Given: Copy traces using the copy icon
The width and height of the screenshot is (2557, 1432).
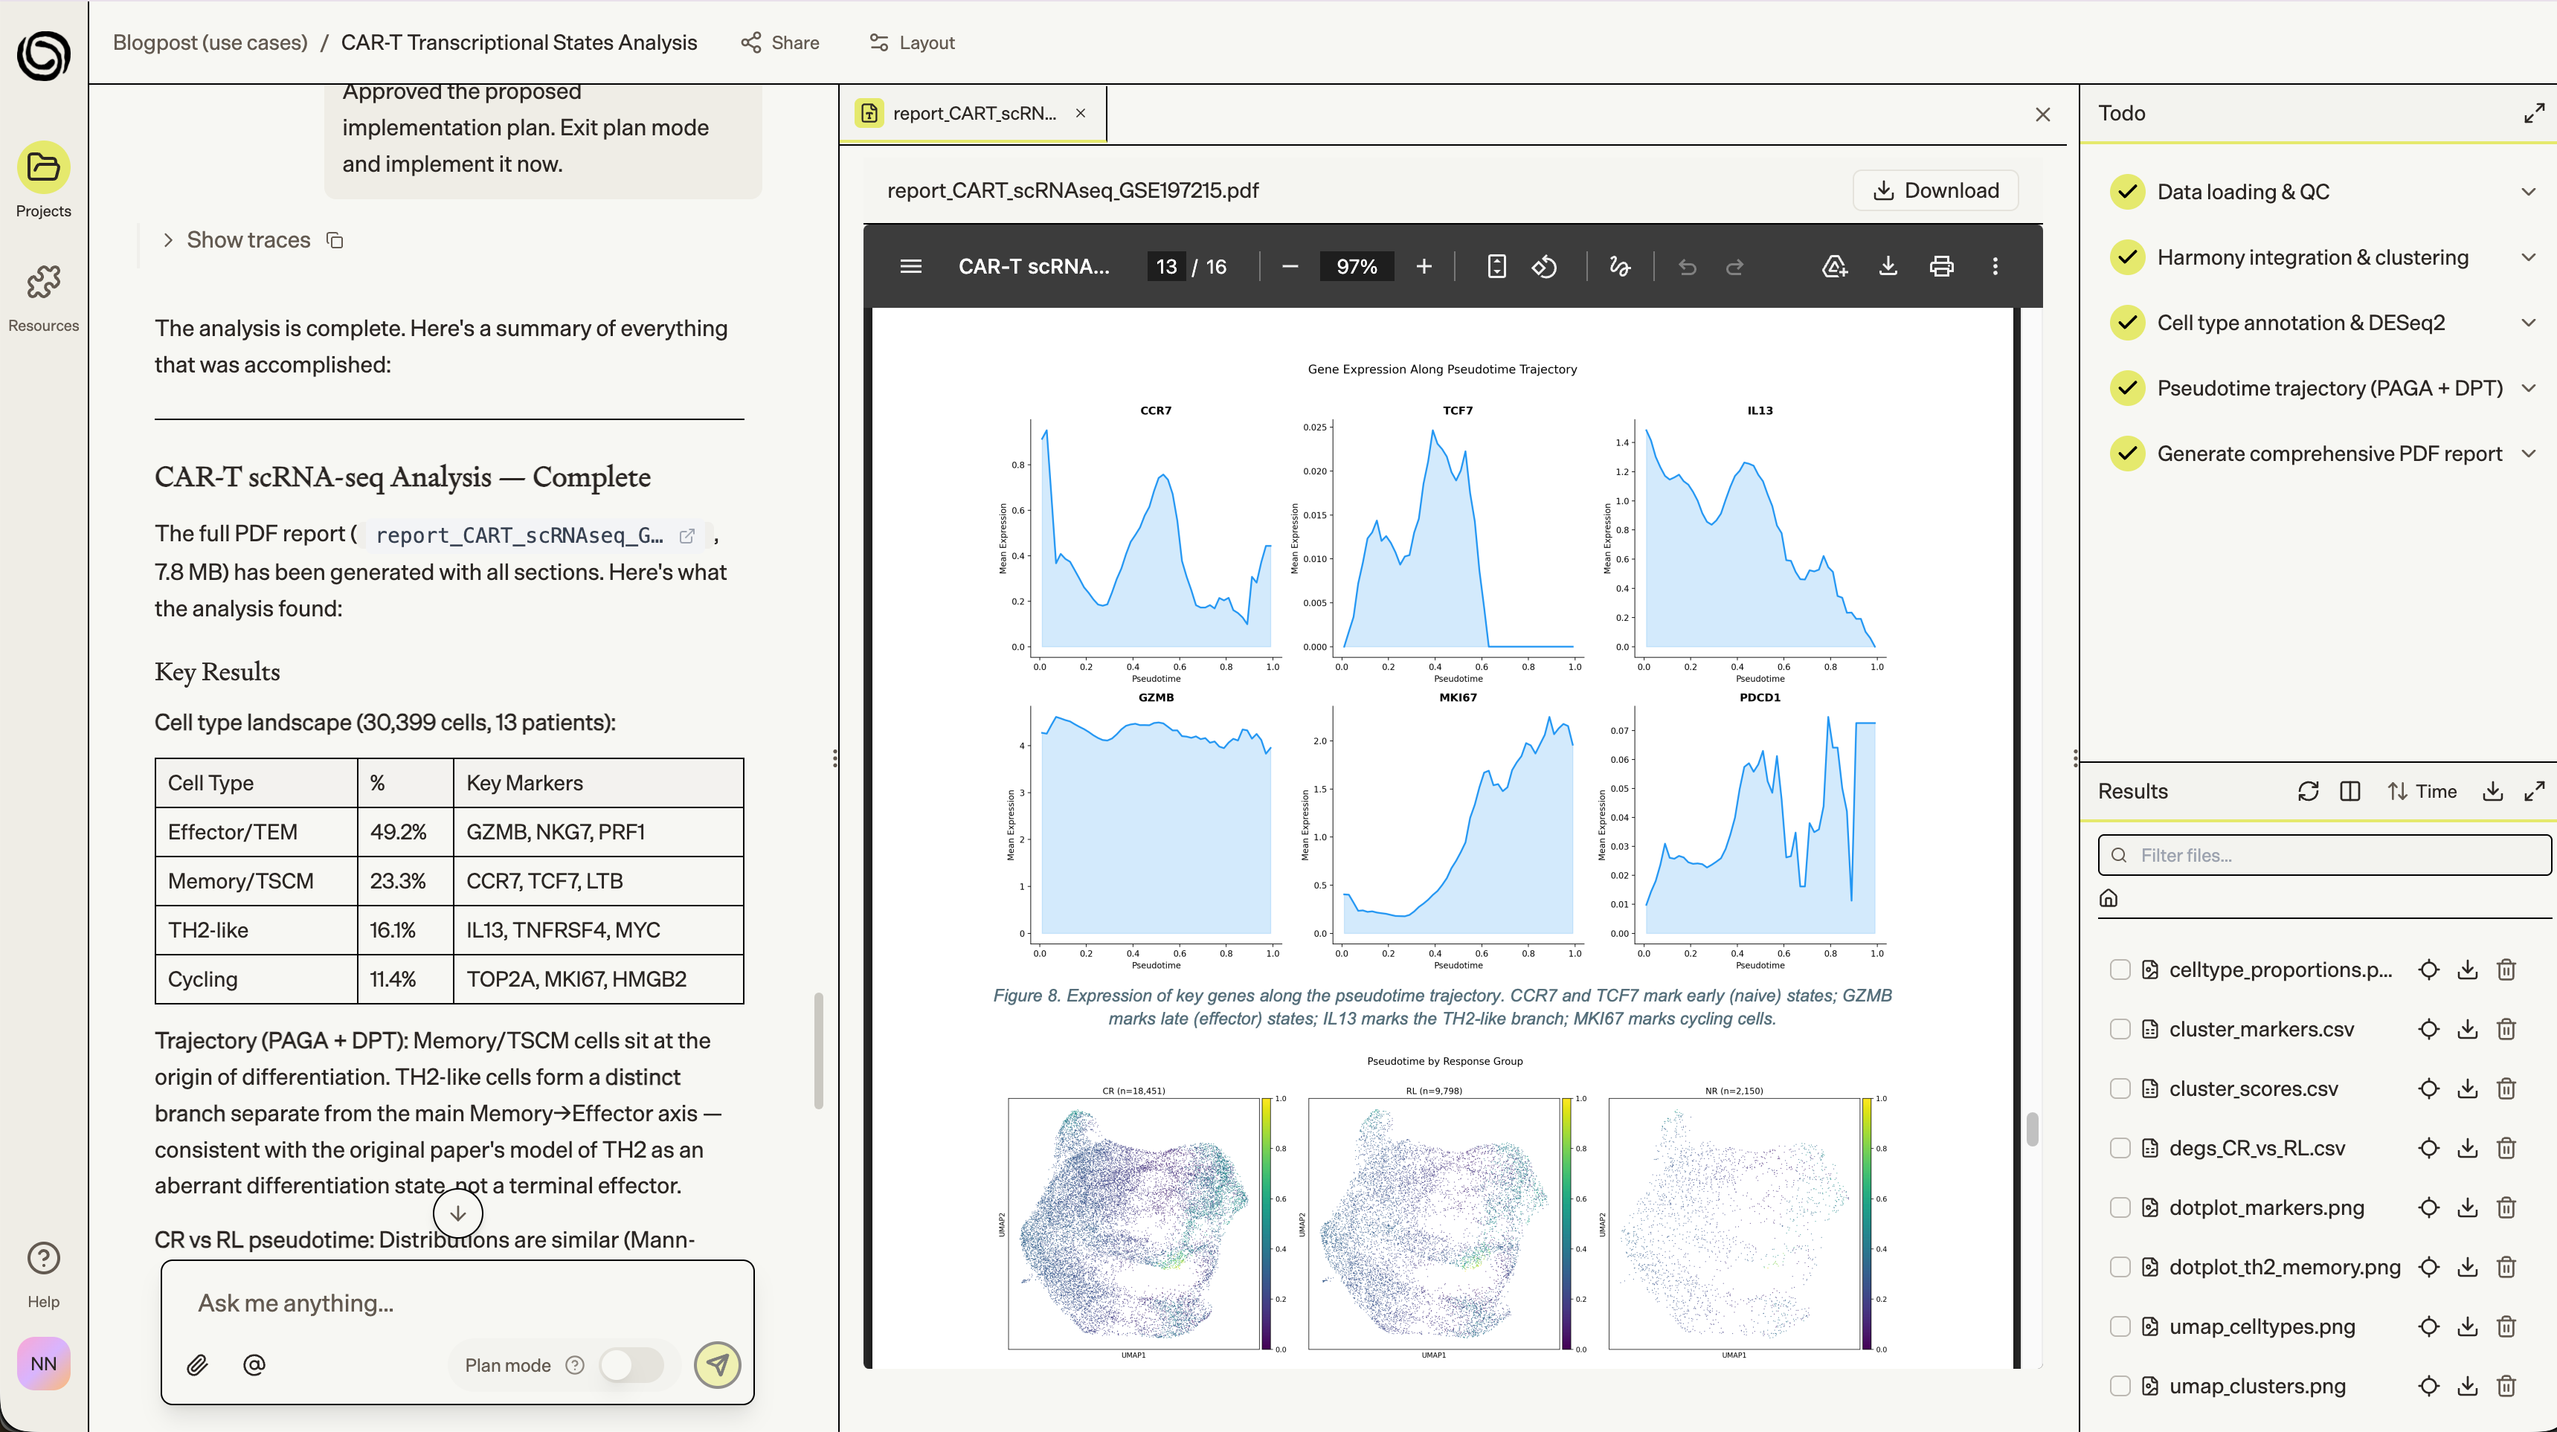Looking at the screenshot, I should point(335,240).
